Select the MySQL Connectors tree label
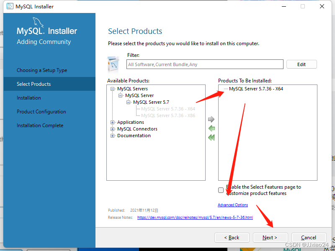 point(137,129)
